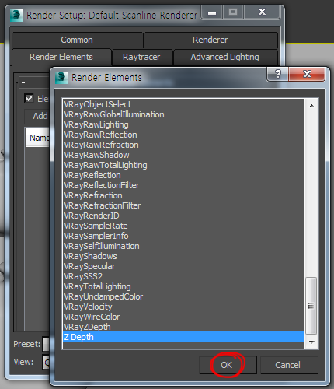Image resolution: width=334 pixels, height=389 pixels.
Task: Select VRaySampleRate element
Action: pyautogui.click(x=183, y=226)
